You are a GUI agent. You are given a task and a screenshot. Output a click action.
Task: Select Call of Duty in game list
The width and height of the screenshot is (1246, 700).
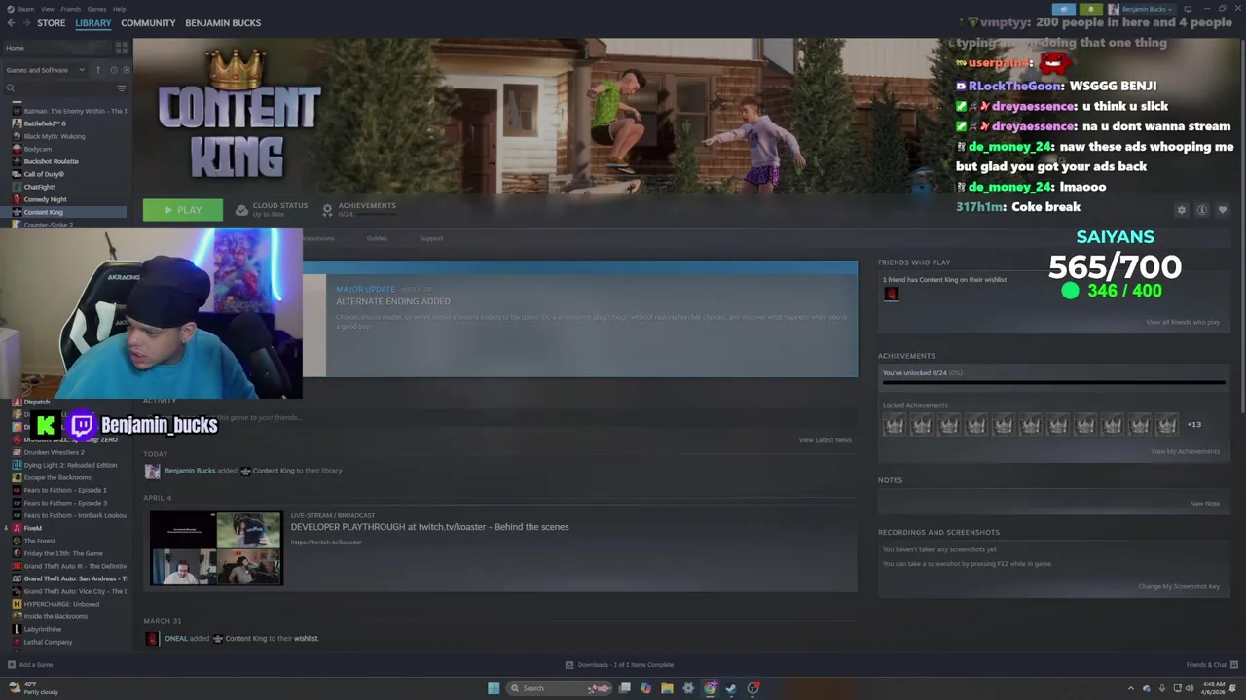pos(44,174)
